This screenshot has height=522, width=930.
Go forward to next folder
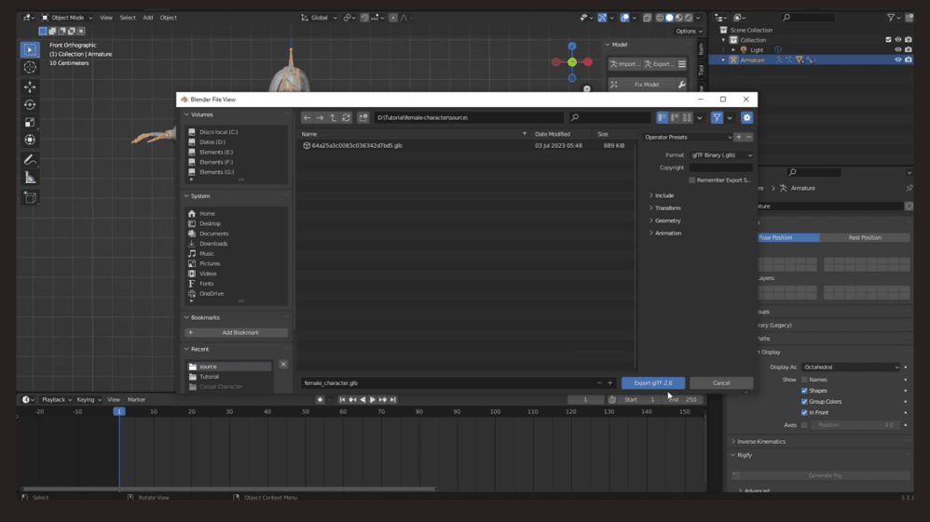click(320, 117)
